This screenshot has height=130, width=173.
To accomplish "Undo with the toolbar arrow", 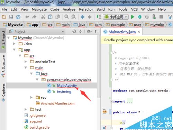I will tap(27, 17).
